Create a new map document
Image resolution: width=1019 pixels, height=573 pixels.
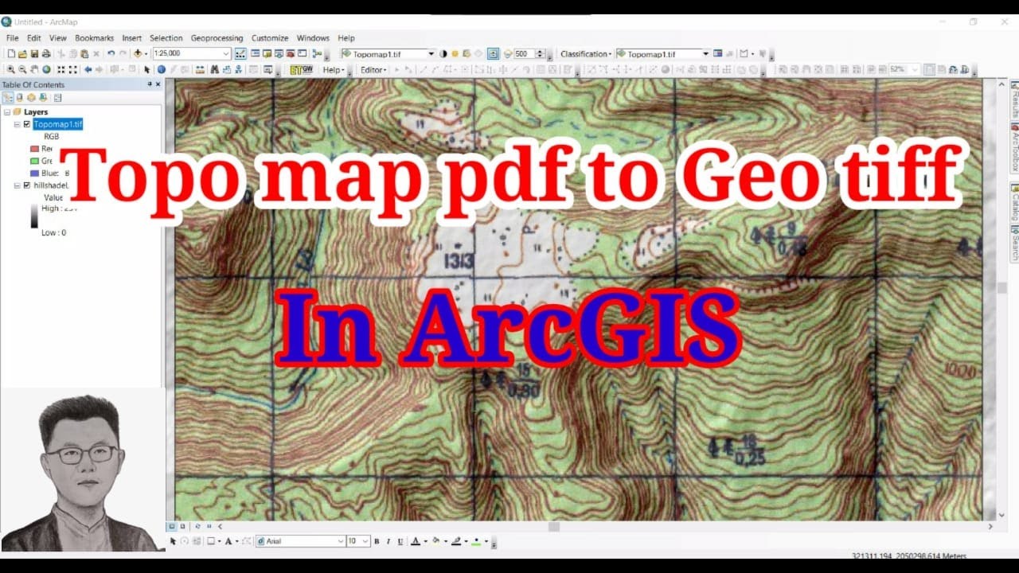[x=11, y=54]
